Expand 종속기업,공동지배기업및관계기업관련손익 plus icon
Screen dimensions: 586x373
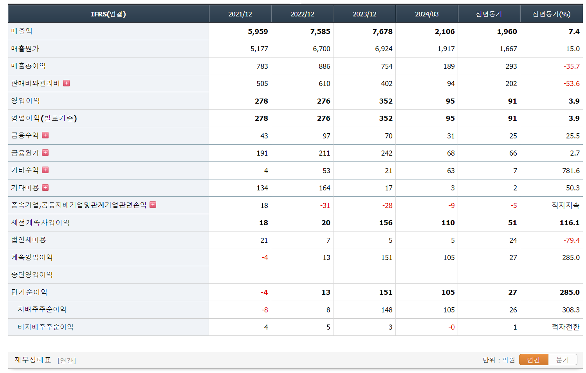(153, 205)
